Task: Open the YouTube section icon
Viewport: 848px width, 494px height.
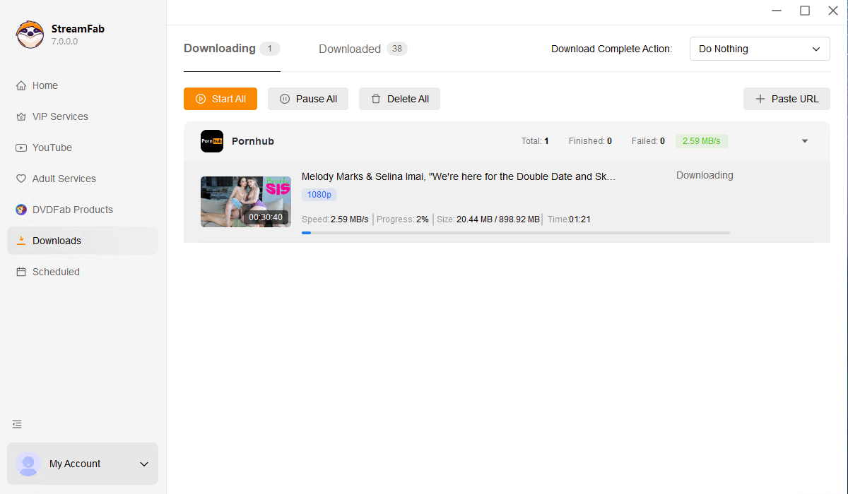Action: 21,147
